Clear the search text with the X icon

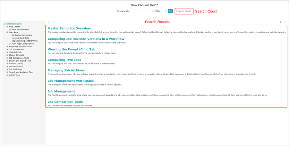coord(152,11)
